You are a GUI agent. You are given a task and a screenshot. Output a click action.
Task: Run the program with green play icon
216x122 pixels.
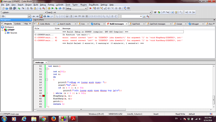coord(53,8)
